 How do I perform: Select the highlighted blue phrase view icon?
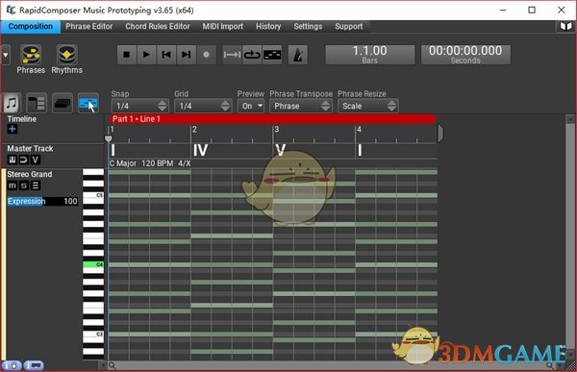pyautogui.click(x=88, y=103)
